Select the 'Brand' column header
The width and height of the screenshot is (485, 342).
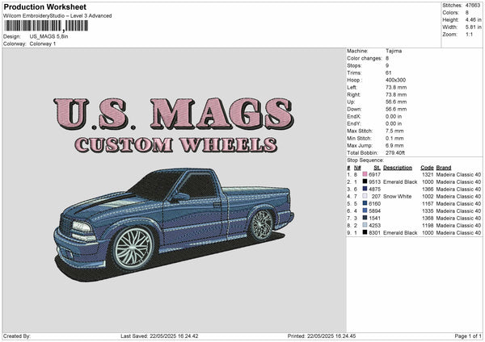point(444,168)
